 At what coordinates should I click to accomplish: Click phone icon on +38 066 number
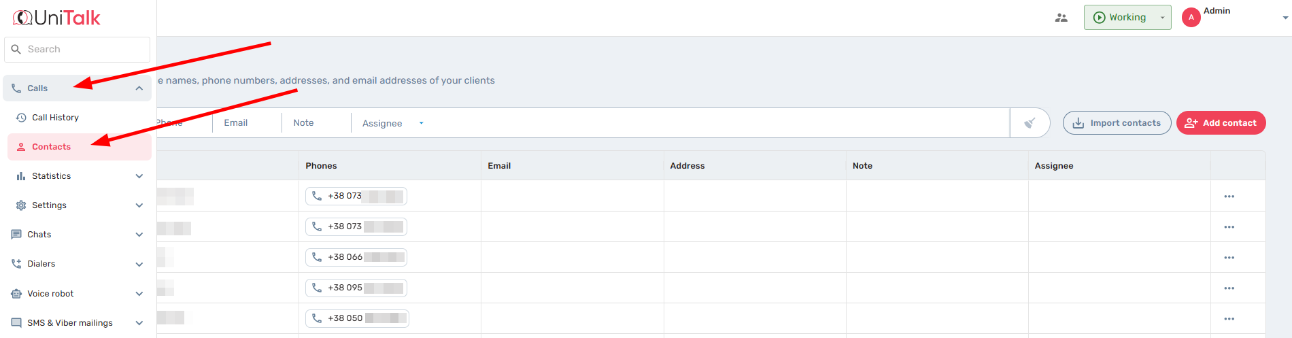pos(317,257)
